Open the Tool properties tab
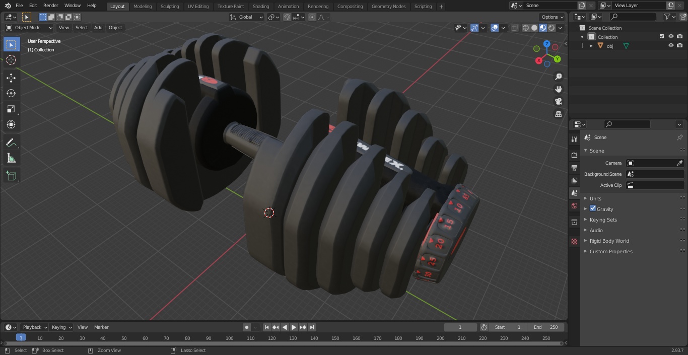The height and width of the screenshot is (355, 688). [574, 139]
